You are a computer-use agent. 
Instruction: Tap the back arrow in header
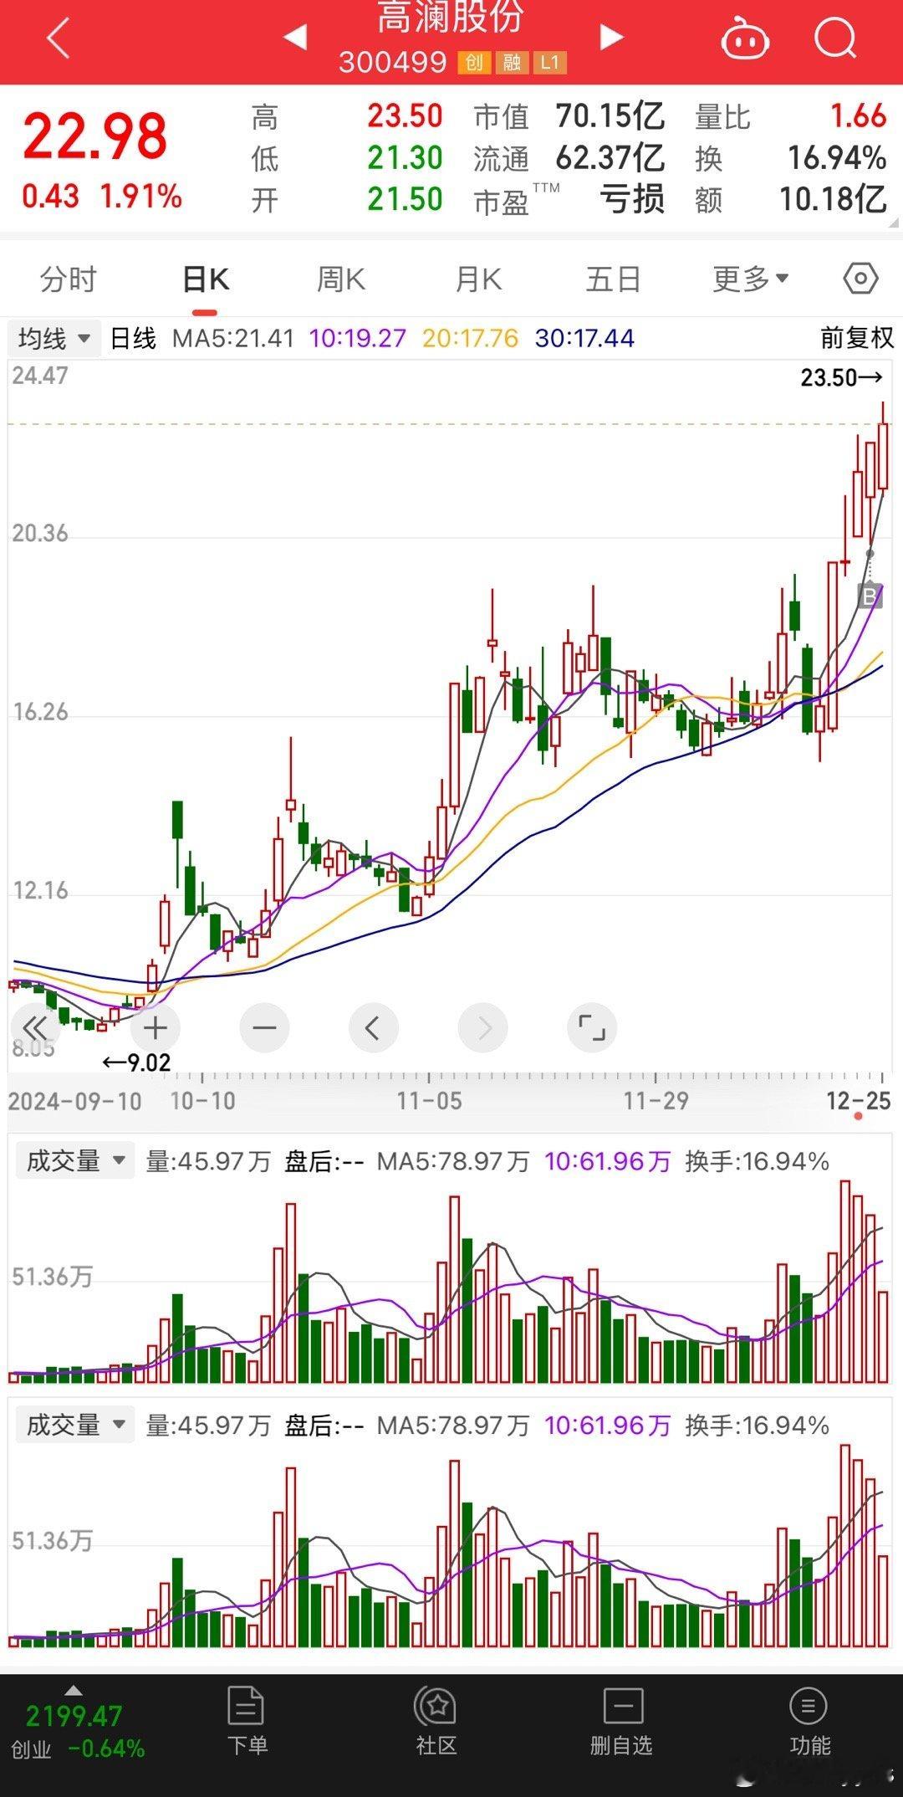coord(58,39)
